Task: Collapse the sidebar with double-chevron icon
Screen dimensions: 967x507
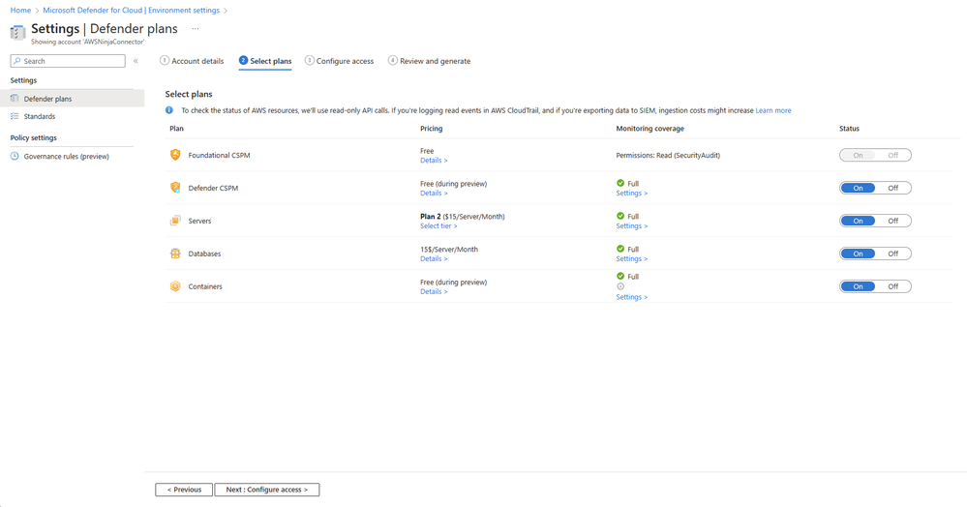Action: (136, 61)
